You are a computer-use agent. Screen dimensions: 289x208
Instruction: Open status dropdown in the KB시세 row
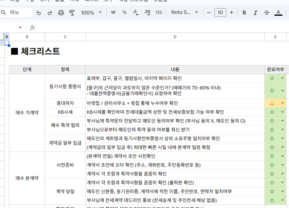click(283, 112)
